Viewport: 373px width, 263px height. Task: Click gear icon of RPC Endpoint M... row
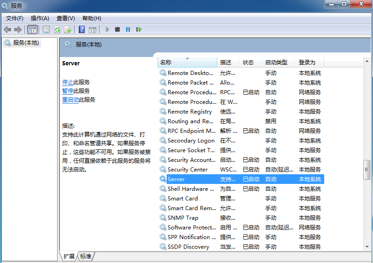tap(163, 131)
